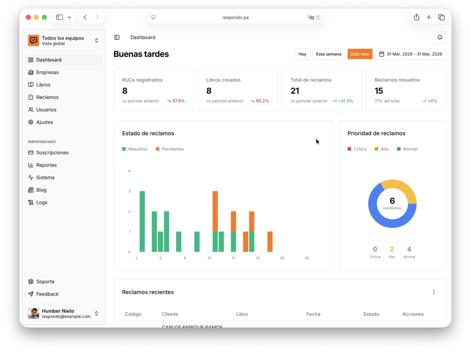Open a new Safari tab
The height and width of the screenshot is (353, 471).
point(429,17)
